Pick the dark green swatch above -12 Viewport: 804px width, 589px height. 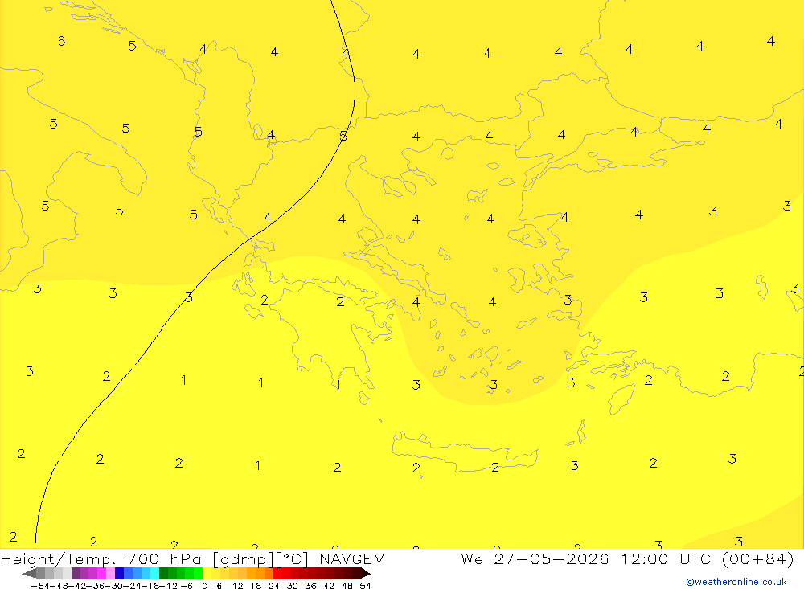click(163, 574)
